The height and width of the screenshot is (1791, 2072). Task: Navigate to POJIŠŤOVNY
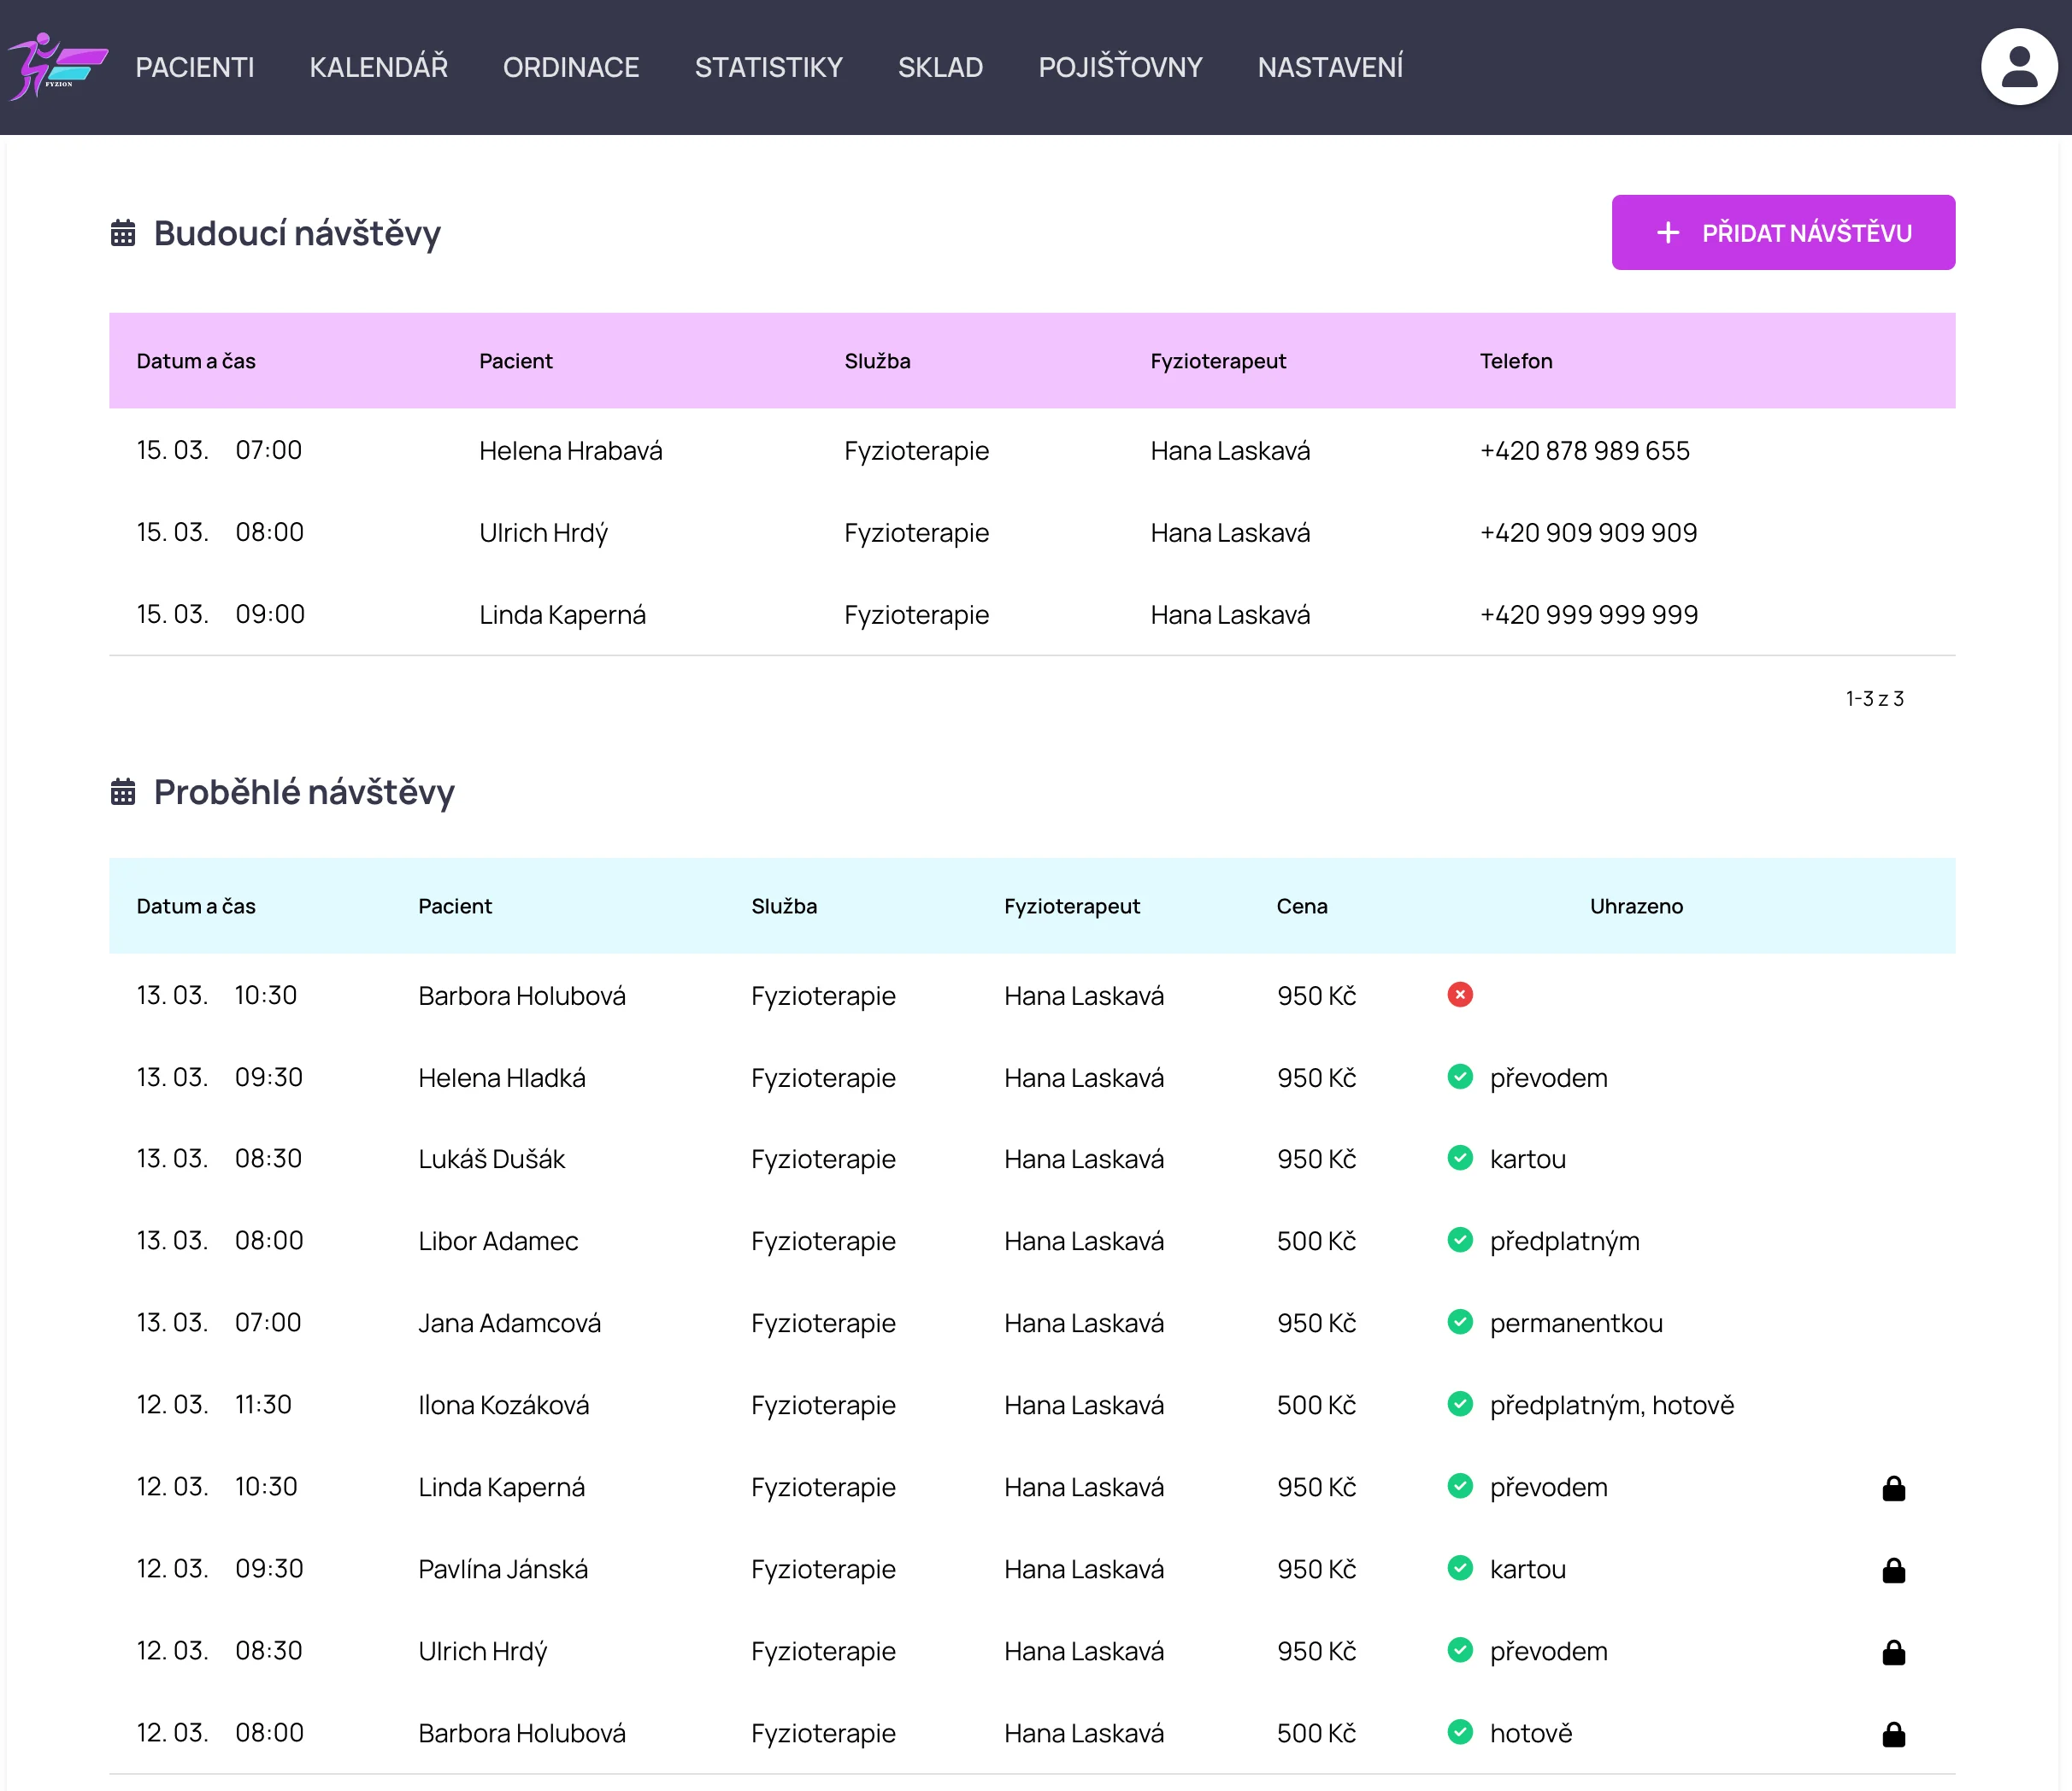[1120, 67]
